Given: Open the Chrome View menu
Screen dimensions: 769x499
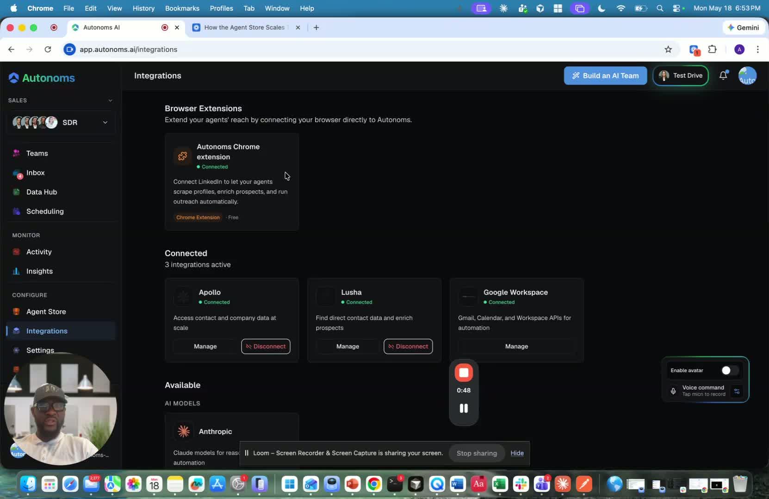Looking at the screenshot, I should (114, 8).
